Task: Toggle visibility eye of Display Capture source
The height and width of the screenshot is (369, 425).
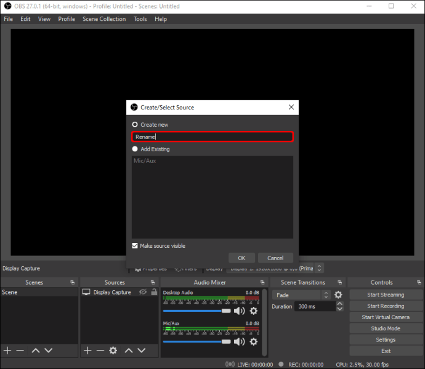Action: pos(143,292)
